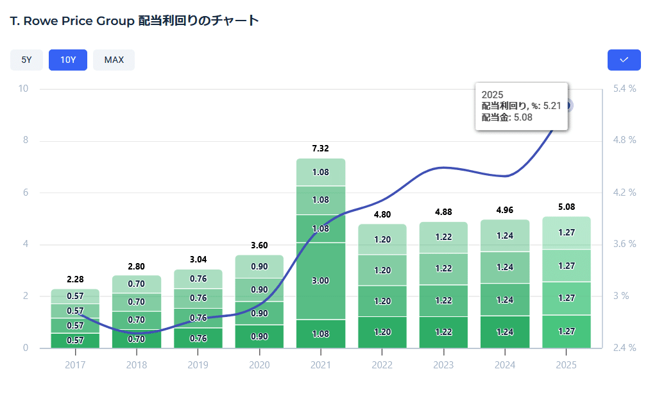Select the 2022 dividend bar

click(x=382, y=286)
